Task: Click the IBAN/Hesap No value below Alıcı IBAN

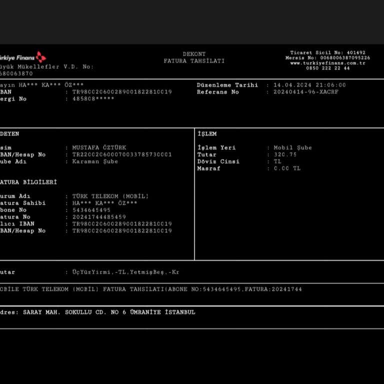Action: tap(122, 230)
